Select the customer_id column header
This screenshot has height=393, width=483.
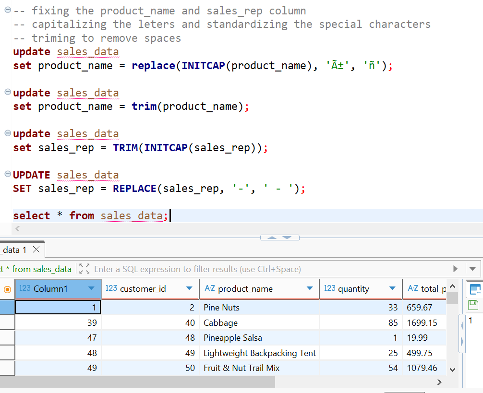tap(150, 289)
